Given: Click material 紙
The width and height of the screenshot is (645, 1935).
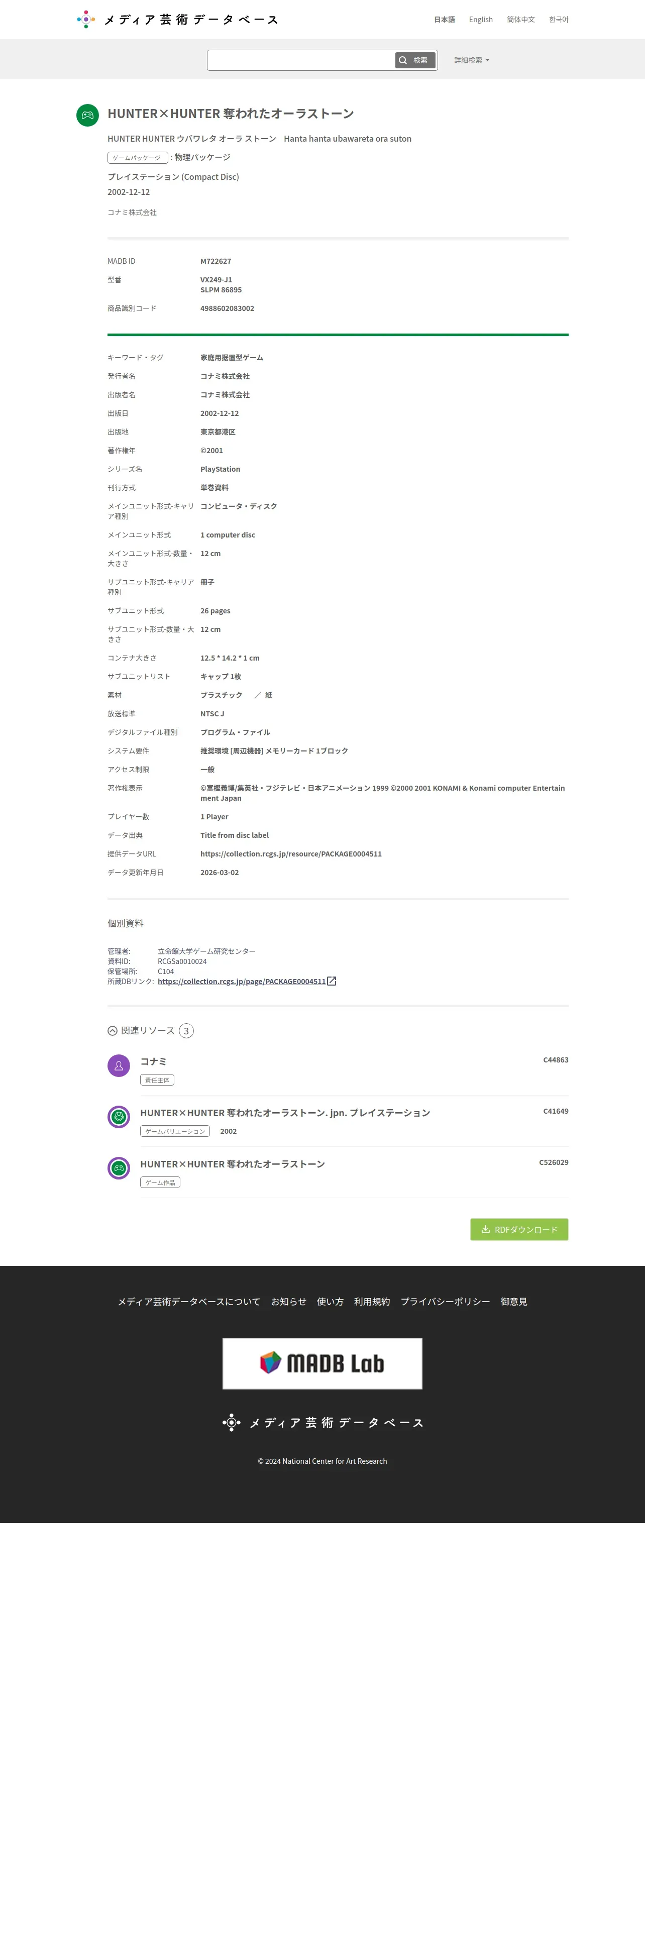Looking at the screenshot, I should click(269, 695).
